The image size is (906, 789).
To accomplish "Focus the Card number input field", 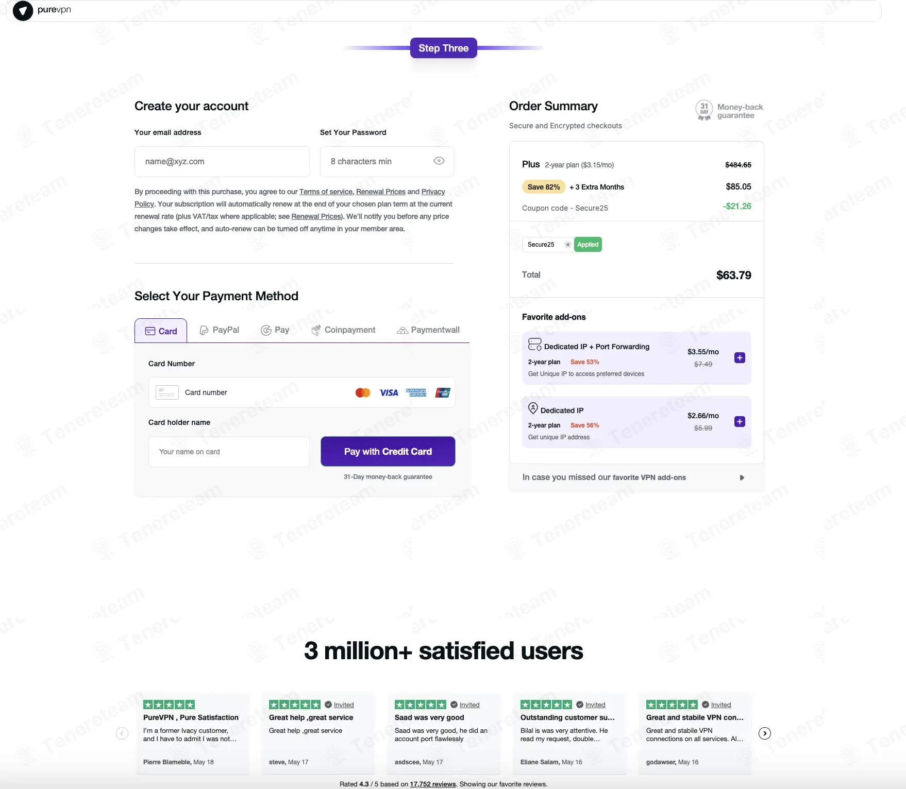I will point(302,392).
